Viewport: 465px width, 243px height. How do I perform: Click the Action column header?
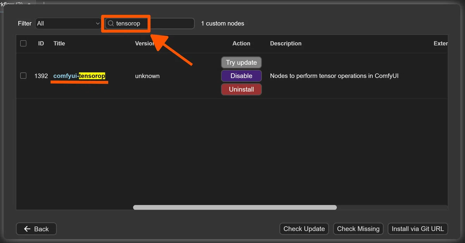point(241,43)
